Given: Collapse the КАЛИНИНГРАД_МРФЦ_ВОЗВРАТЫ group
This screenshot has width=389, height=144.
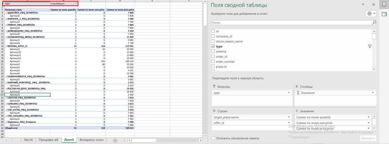Looking at the screenshot, I should tap(6, 37).
